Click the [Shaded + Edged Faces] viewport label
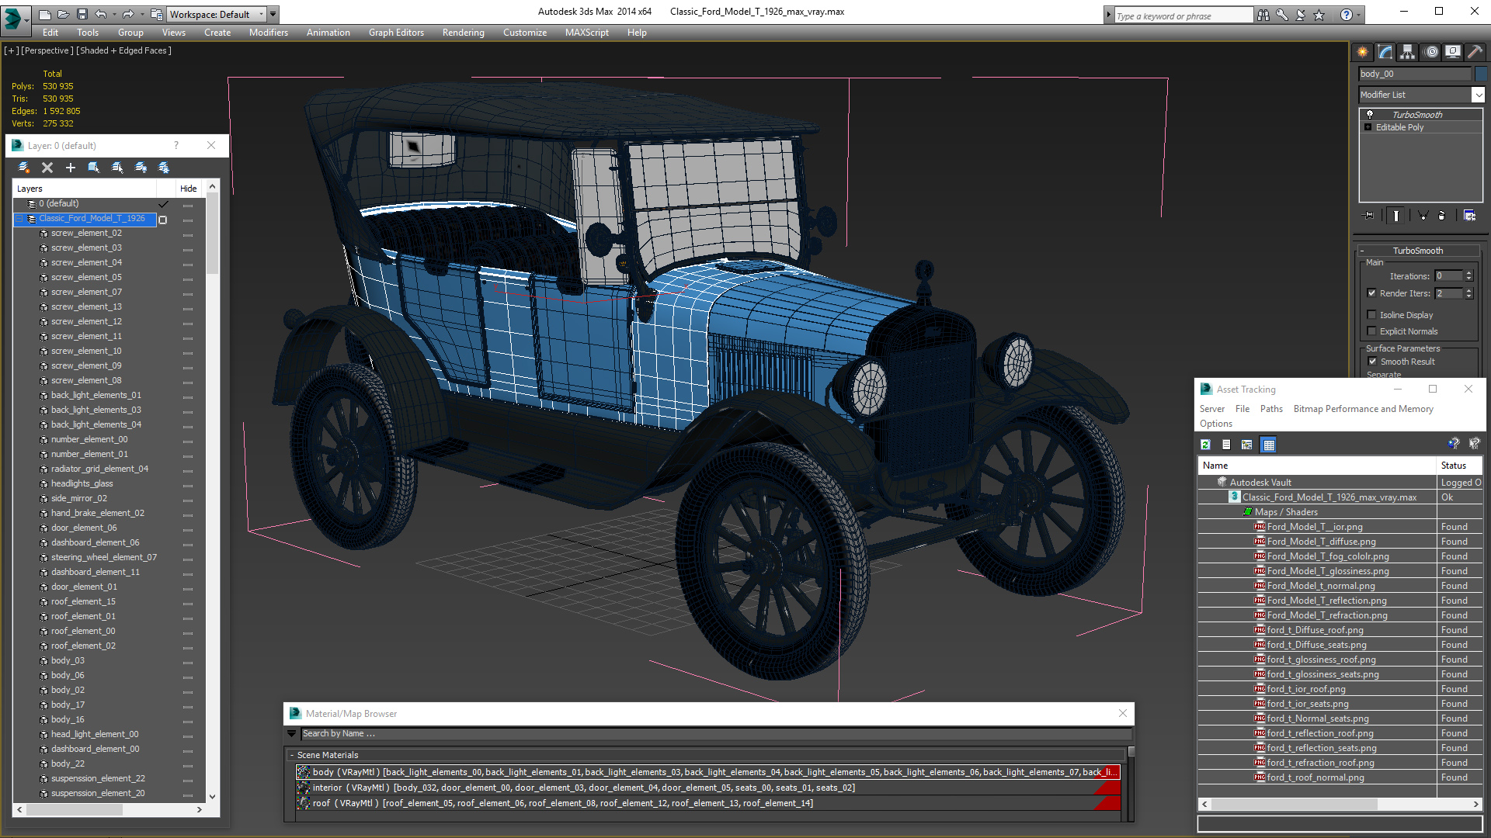This screenshot has width=1491, height=838. click(123, 50)
